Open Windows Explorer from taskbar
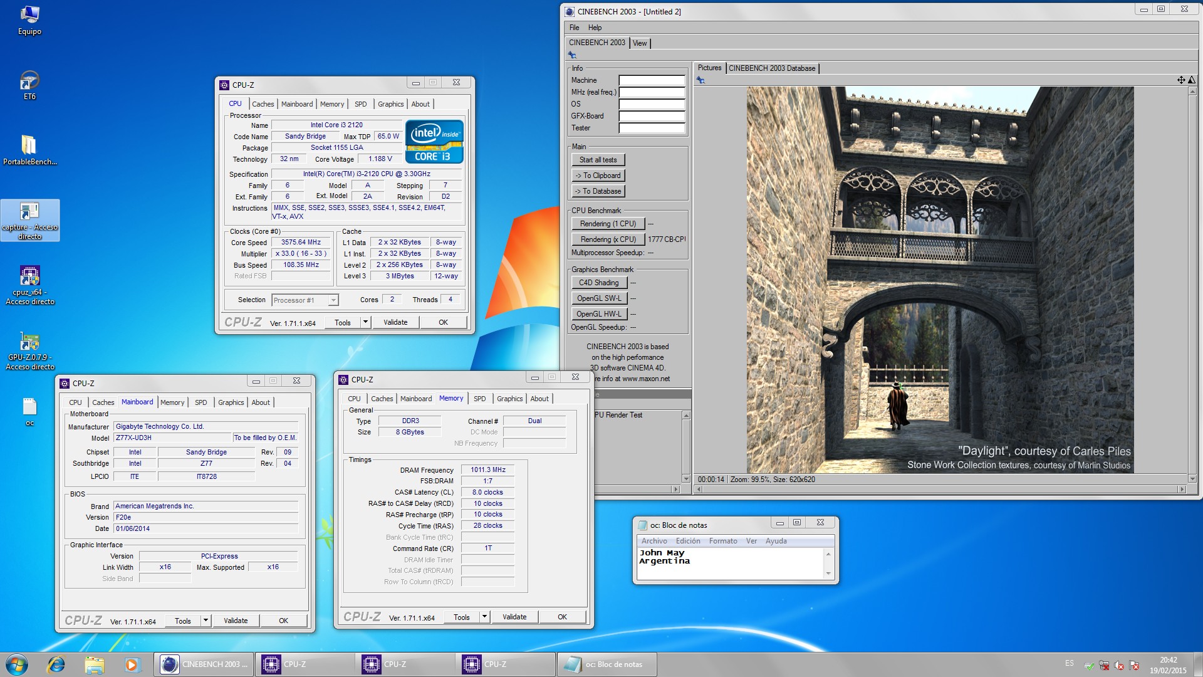Viewport: 1203px width, 677px height. [x=94, y=664]
